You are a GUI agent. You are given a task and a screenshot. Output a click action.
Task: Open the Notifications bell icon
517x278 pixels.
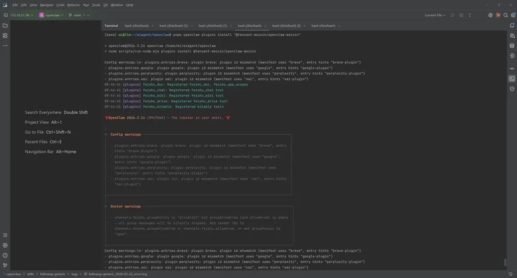coord(512,25)
